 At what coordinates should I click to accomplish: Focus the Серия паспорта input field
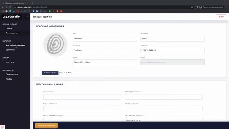[x=82, y=109]
